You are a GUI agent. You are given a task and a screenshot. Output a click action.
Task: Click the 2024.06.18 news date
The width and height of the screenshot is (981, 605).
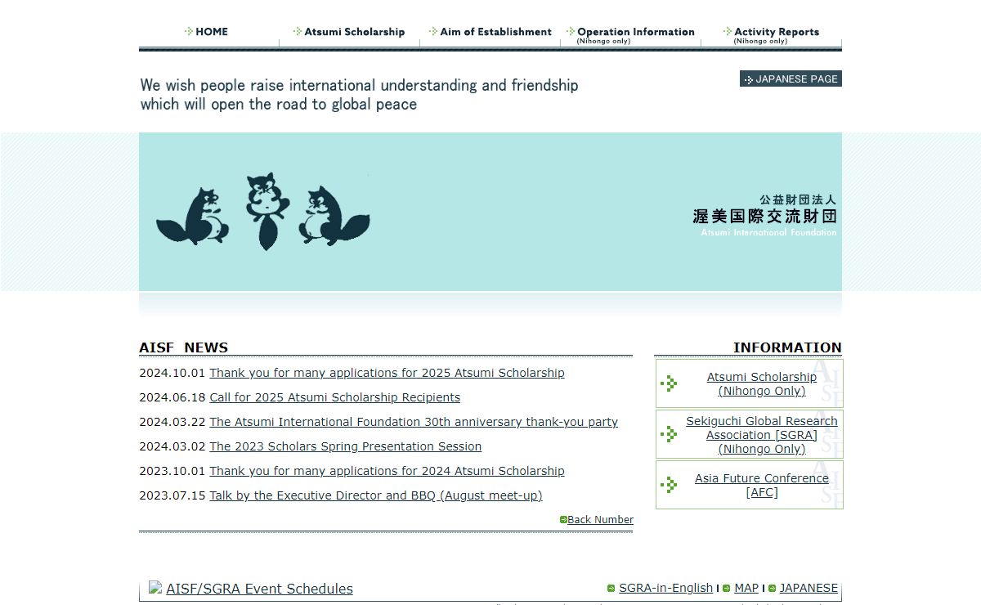[x=172, y=397]
